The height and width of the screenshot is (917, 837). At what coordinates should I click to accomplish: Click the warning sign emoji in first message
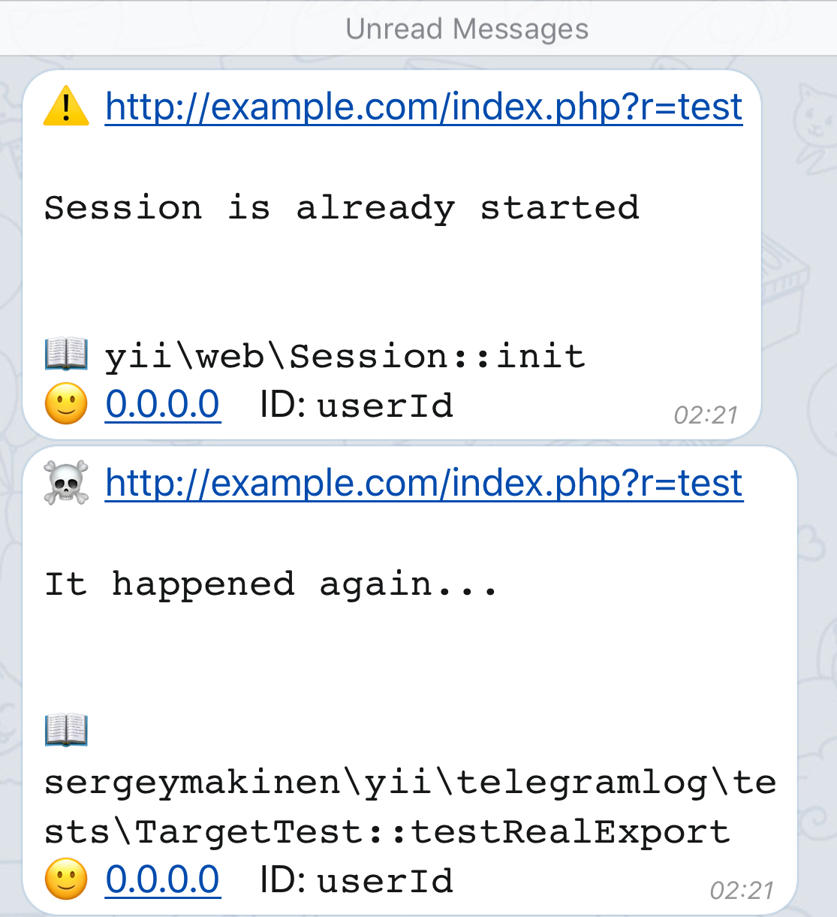pos(66,107)
